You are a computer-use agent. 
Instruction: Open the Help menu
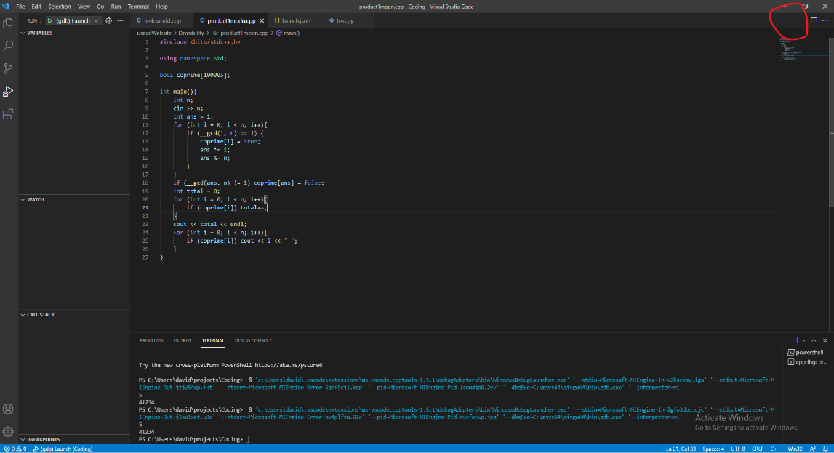click(x=161, y=7)
